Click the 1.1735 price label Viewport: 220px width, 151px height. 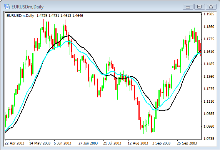[209, 39]
